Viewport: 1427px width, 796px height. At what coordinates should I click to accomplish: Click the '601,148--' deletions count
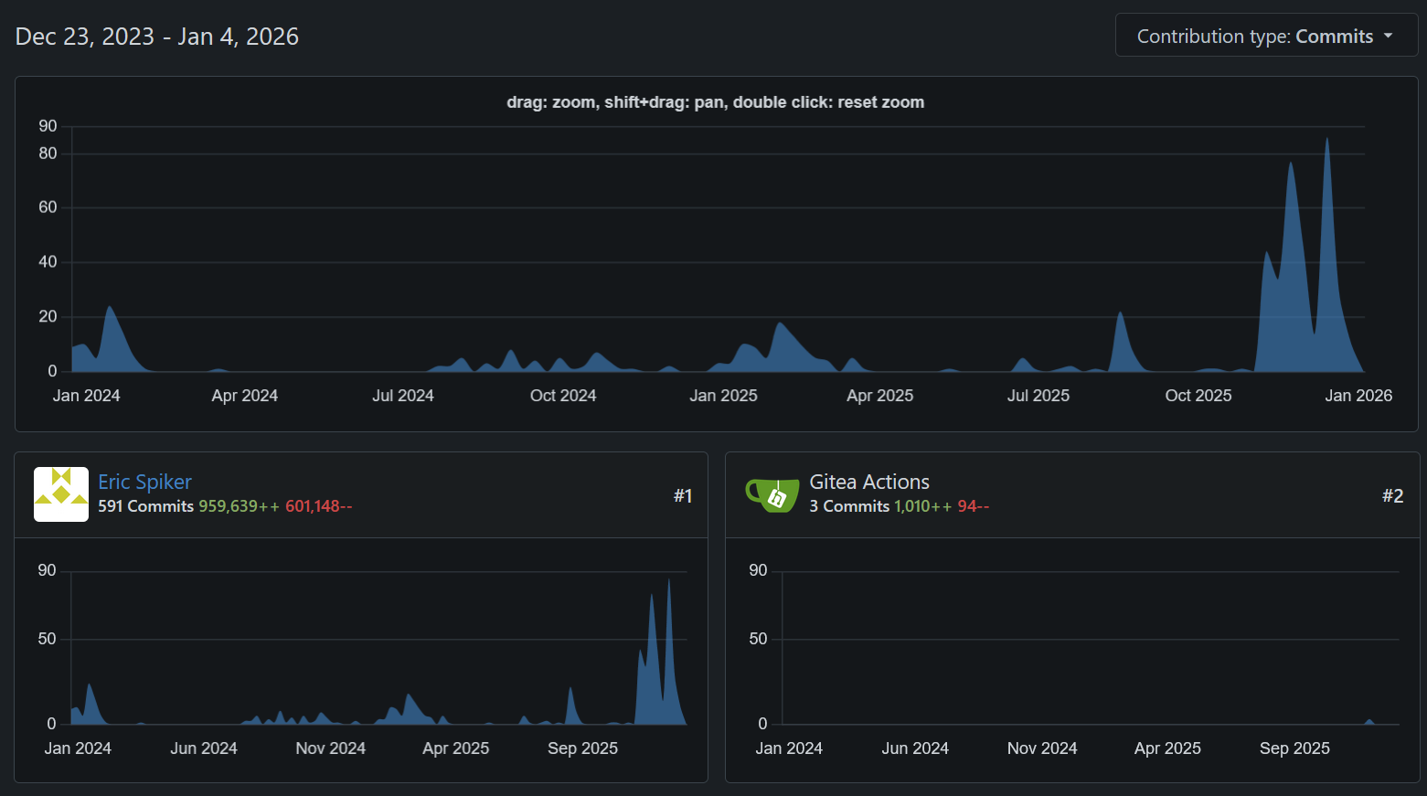pos(318,506)
